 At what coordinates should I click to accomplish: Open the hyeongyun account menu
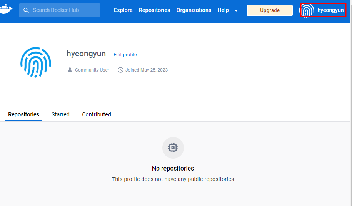pos(330,10)
